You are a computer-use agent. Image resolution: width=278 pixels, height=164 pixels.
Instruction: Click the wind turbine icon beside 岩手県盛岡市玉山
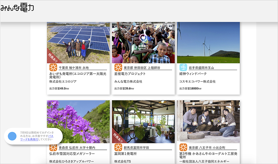[183, 67]
